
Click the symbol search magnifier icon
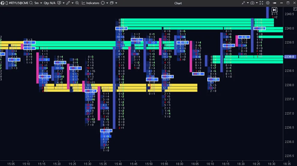[31, 3]
